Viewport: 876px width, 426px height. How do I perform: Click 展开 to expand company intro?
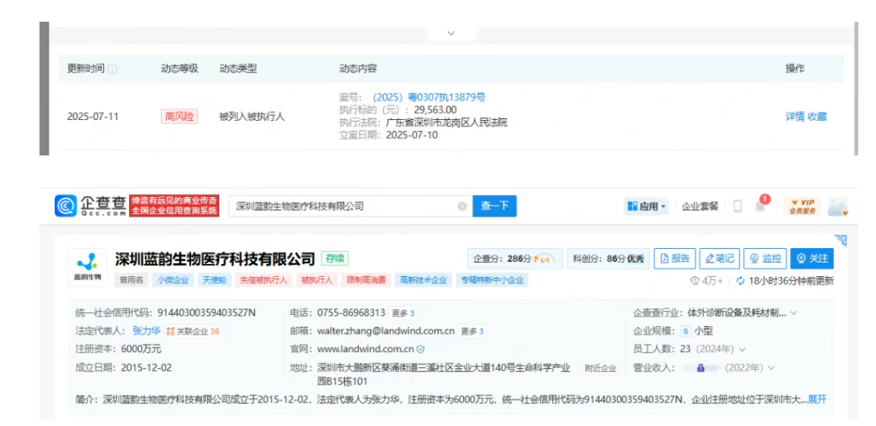[817, 399]
